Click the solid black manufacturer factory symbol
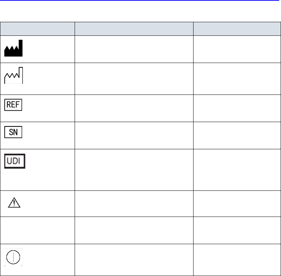The width and height of the screenshot is (281, 276). tap(13, 48)
